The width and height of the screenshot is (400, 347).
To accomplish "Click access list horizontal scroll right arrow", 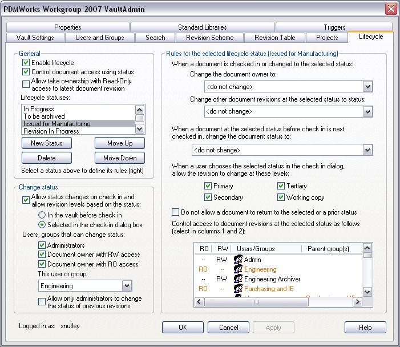I will 357,302.
